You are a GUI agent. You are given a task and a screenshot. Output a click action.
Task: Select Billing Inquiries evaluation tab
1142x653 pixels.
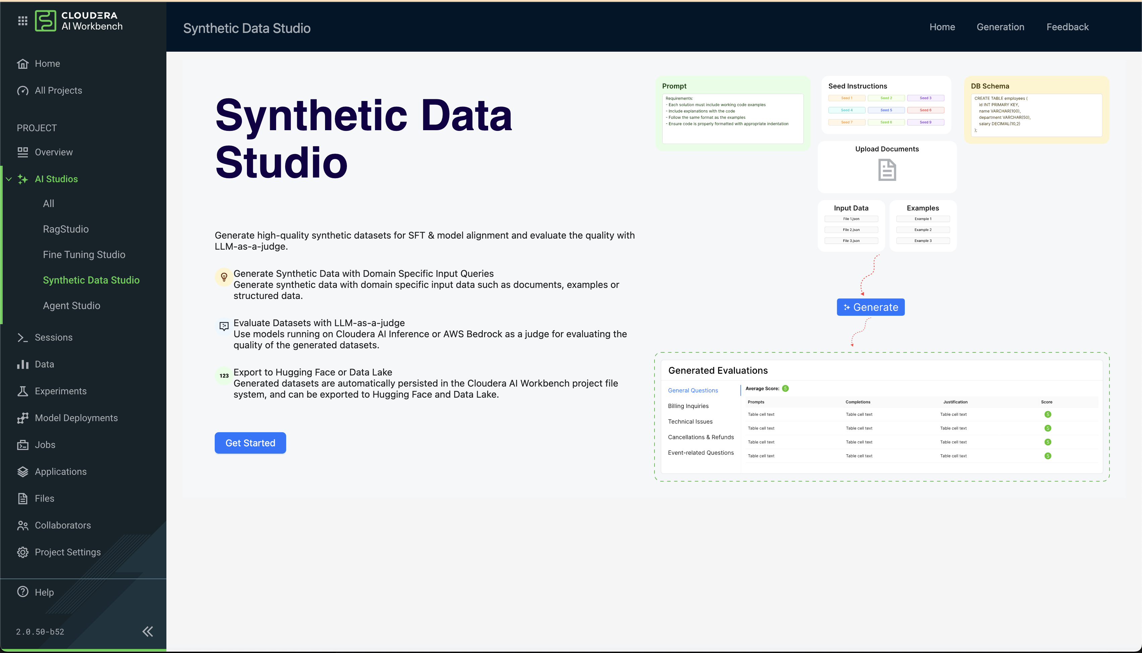pyautogui.click(x=688, y=406)
